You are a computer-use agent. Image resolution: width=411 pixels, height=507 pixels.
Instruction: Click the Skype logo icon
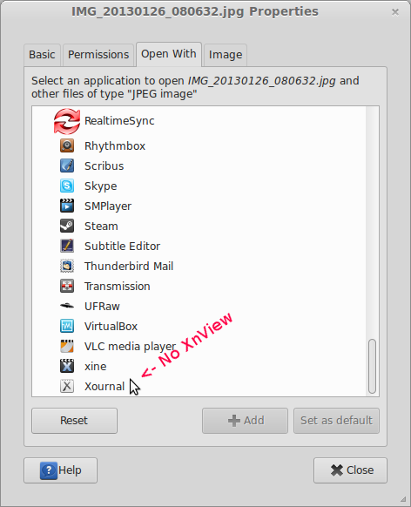click(x=67, y=186)
